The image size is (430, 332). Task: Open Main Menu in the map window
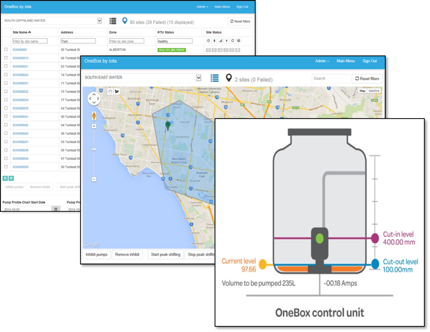(346, 61)
